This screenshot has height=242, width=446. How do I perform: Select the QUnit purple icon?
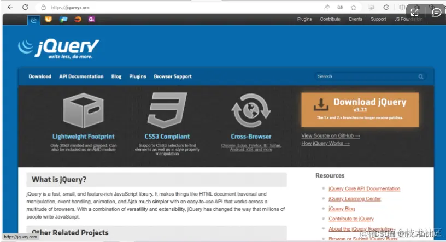(91, 19)
